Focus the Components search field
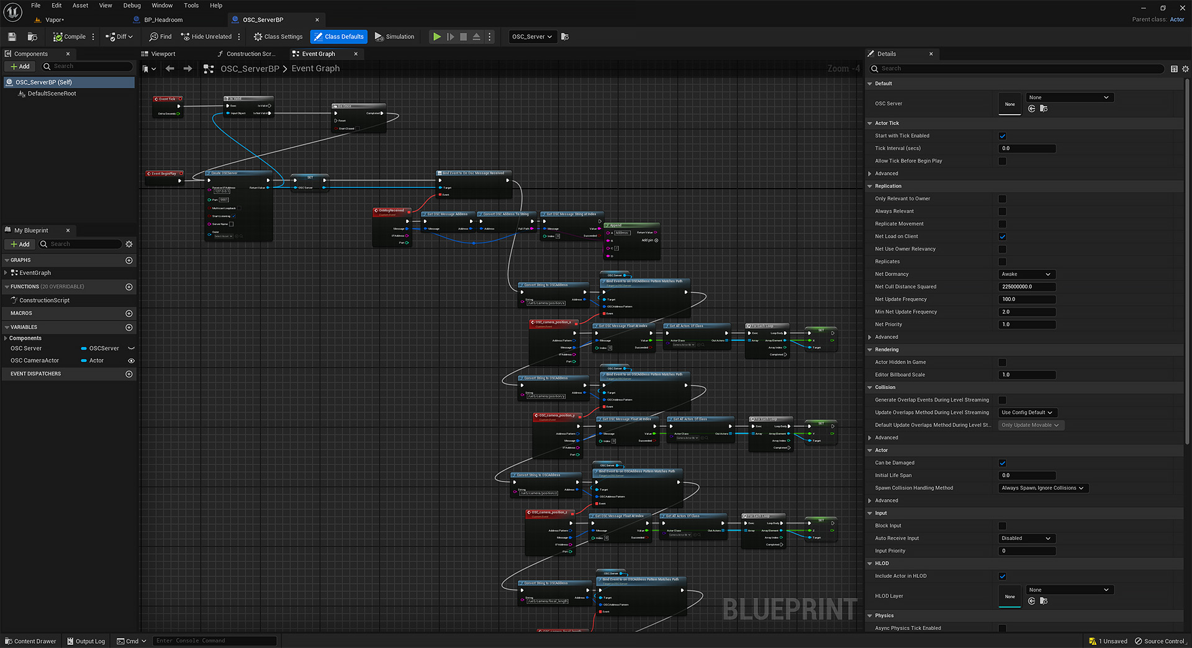This screenshot has height=648, width=1192. click(x=87, y=66)
